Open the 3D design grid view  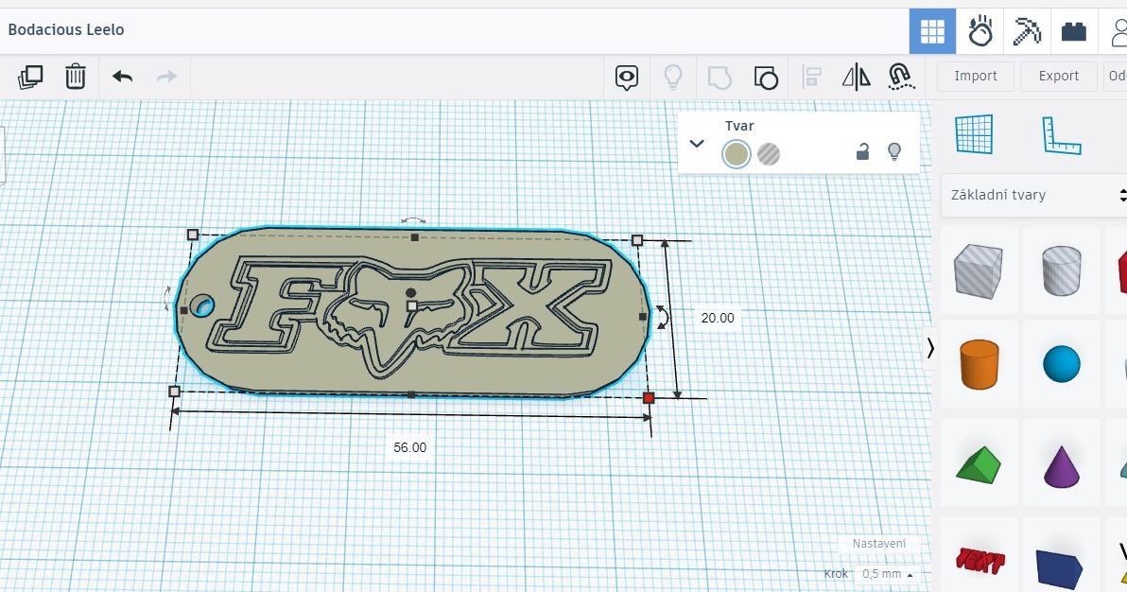point(932,31)
